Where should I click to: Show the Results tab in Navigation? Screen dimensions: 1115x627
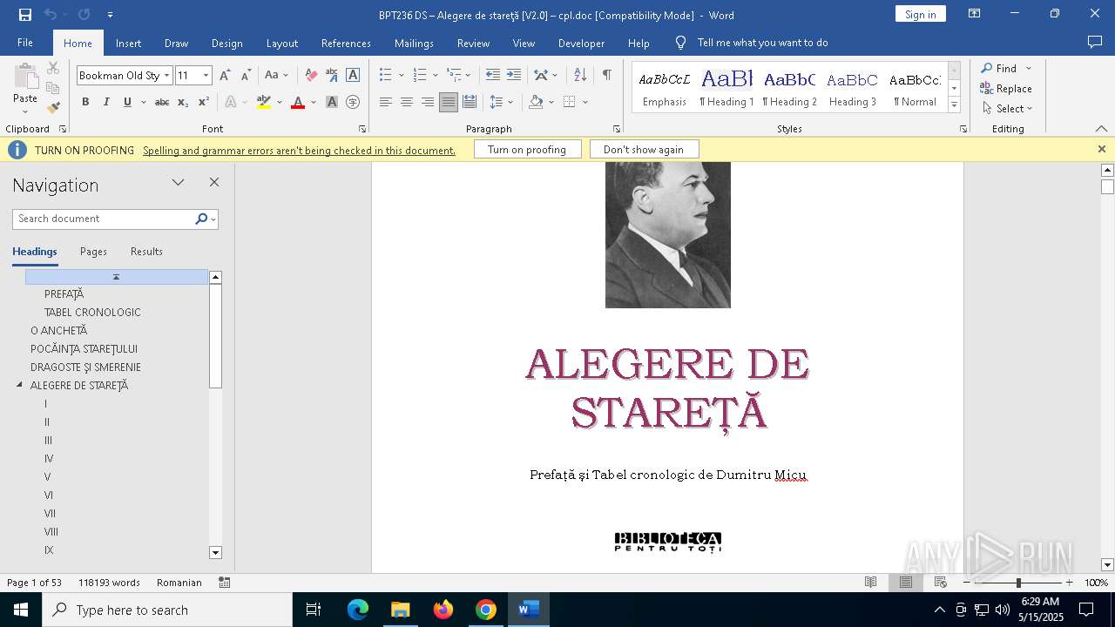click(146, 252)
